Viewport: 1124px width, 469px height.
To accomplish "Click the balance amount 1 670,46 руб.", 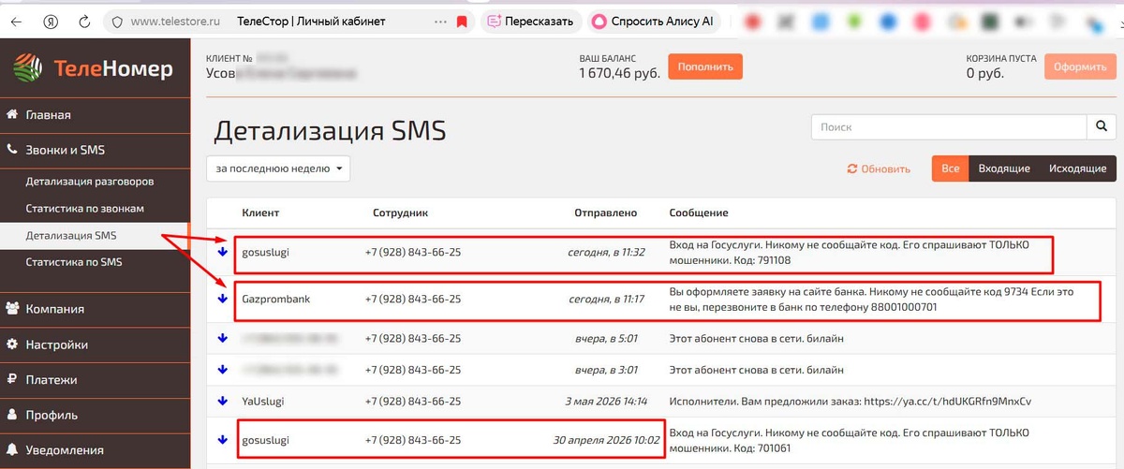I will 620,72.
